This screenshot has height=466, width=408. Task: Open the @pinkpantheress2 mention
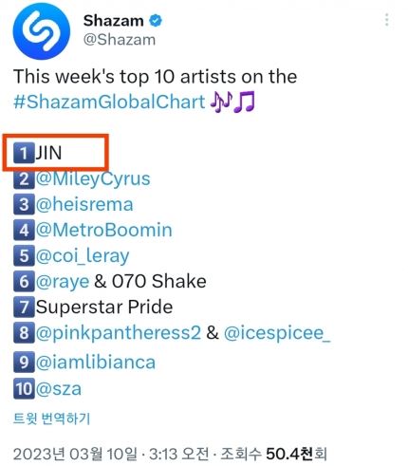[119, 333]
